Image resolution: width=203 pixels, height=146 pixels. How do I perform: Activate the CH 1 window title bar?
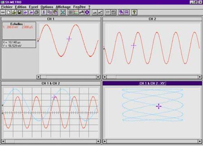tap(51, 19)
